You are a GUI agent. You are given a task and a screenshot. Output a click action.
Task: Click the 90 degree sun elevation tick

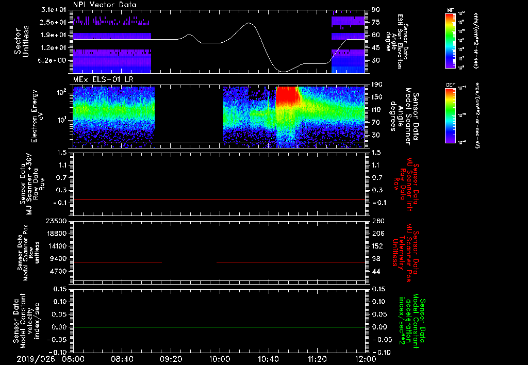(375, 10)
